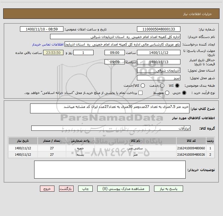The image size is (223, 216).
Task: Click the مشاهده مدارک پیوستی (0) button
Action: click(x=123, y=189)
